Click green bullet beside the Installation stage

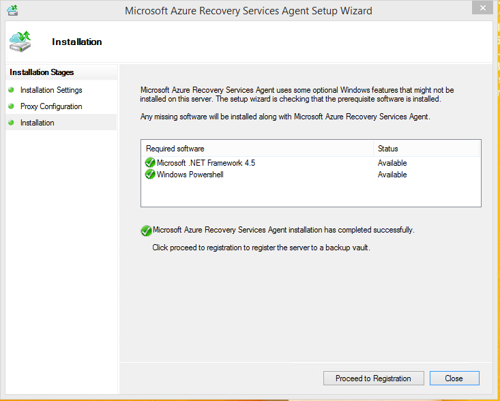[11, 123]
